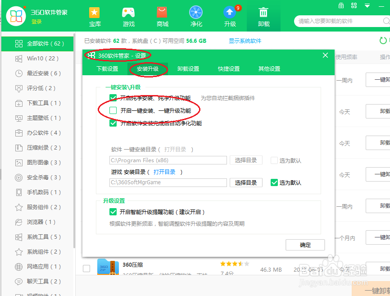Select 下载工具 (1) category
Screen dimensions: 390x296
coord(37,103)
